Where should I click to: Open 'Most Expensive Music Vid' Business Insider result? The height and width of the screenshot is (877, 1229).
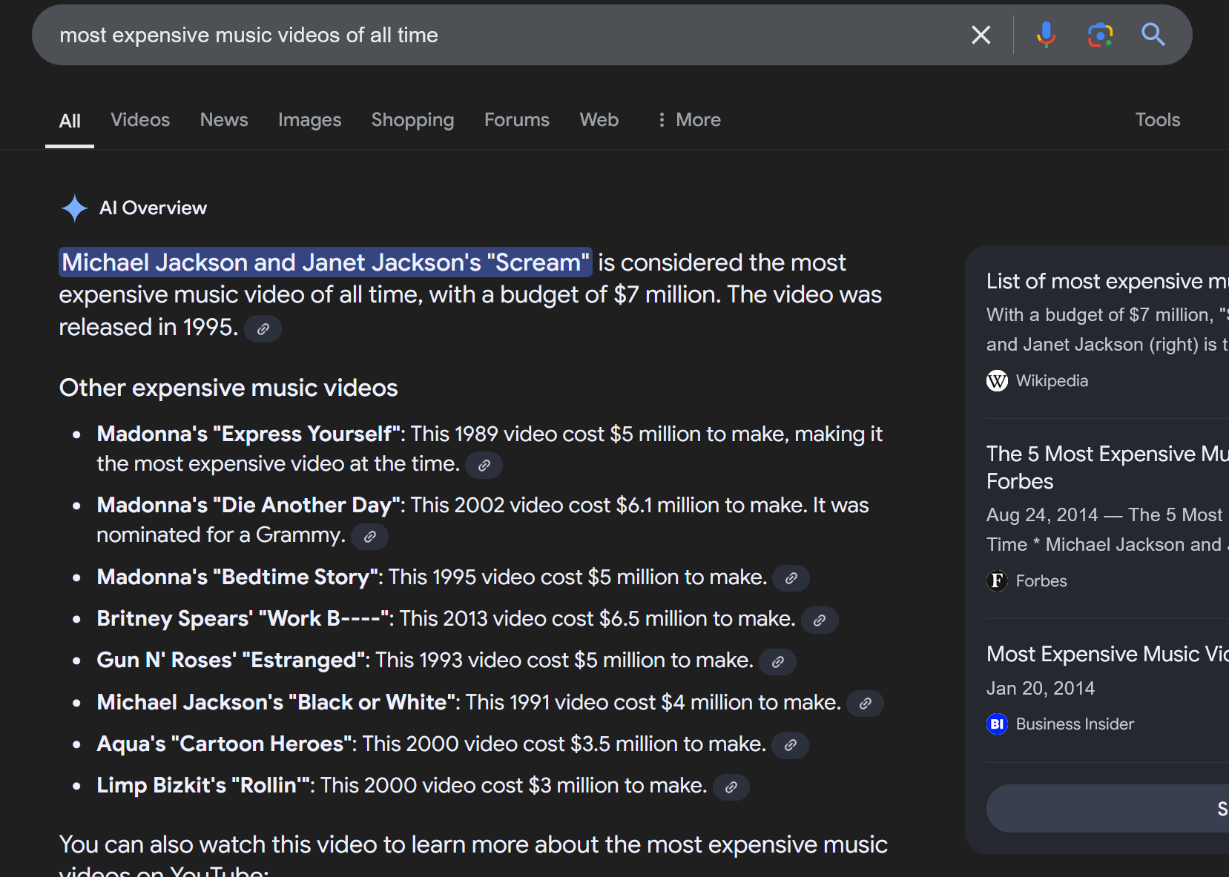click(1107, 655)
